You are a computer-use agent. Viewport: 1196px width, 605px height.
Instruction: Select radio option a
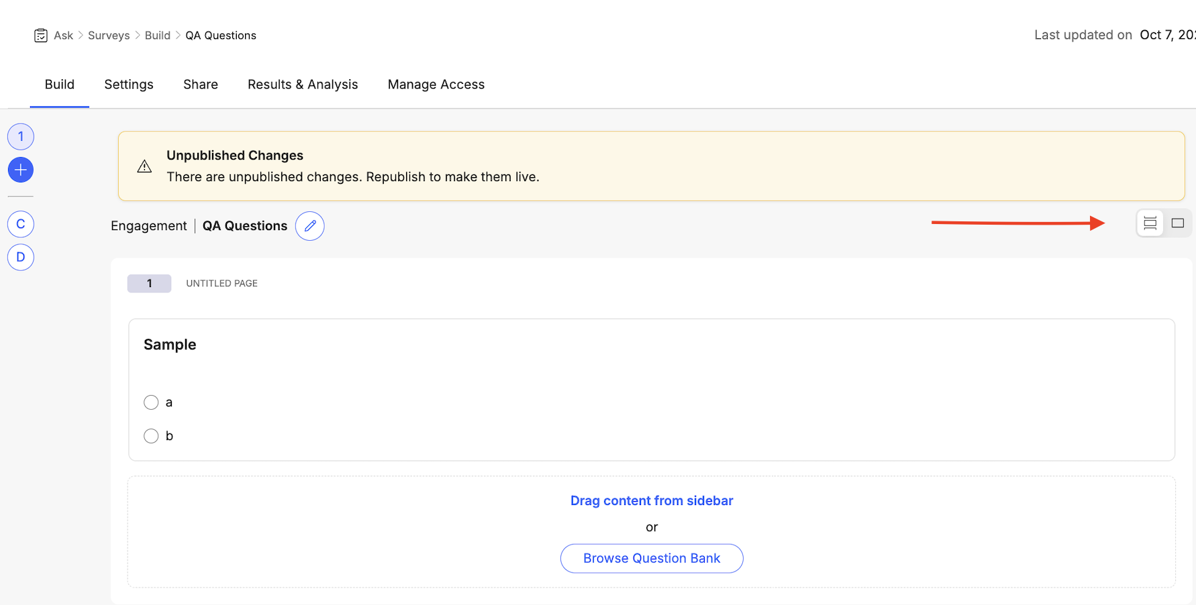[151, 402]
